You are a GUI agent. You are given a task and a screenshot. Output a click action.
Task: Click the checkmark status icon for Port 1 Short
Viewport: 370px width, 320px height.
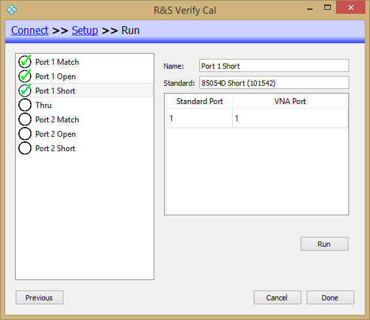tap(25, 90)
